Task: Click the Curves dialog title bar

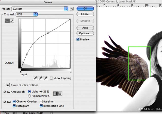Action: coord(48,2)
